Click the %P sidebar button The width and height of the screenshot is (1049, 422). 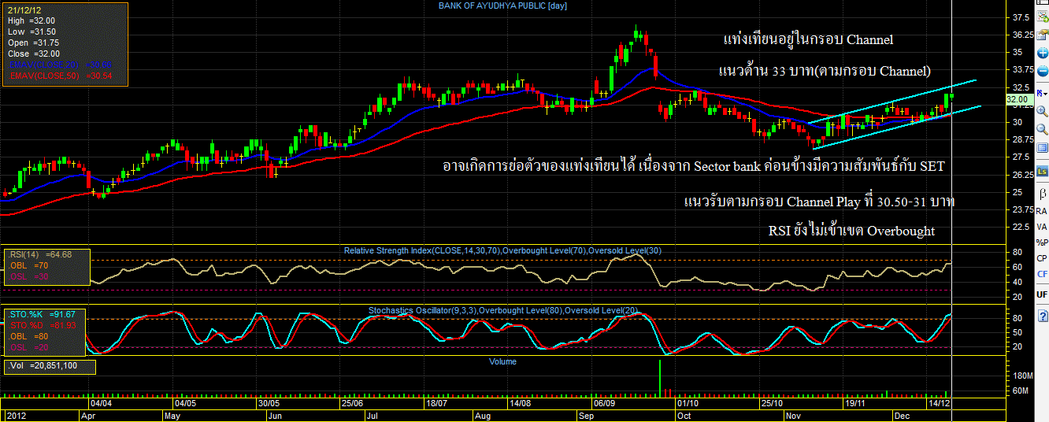click(x=1042, y=242)
